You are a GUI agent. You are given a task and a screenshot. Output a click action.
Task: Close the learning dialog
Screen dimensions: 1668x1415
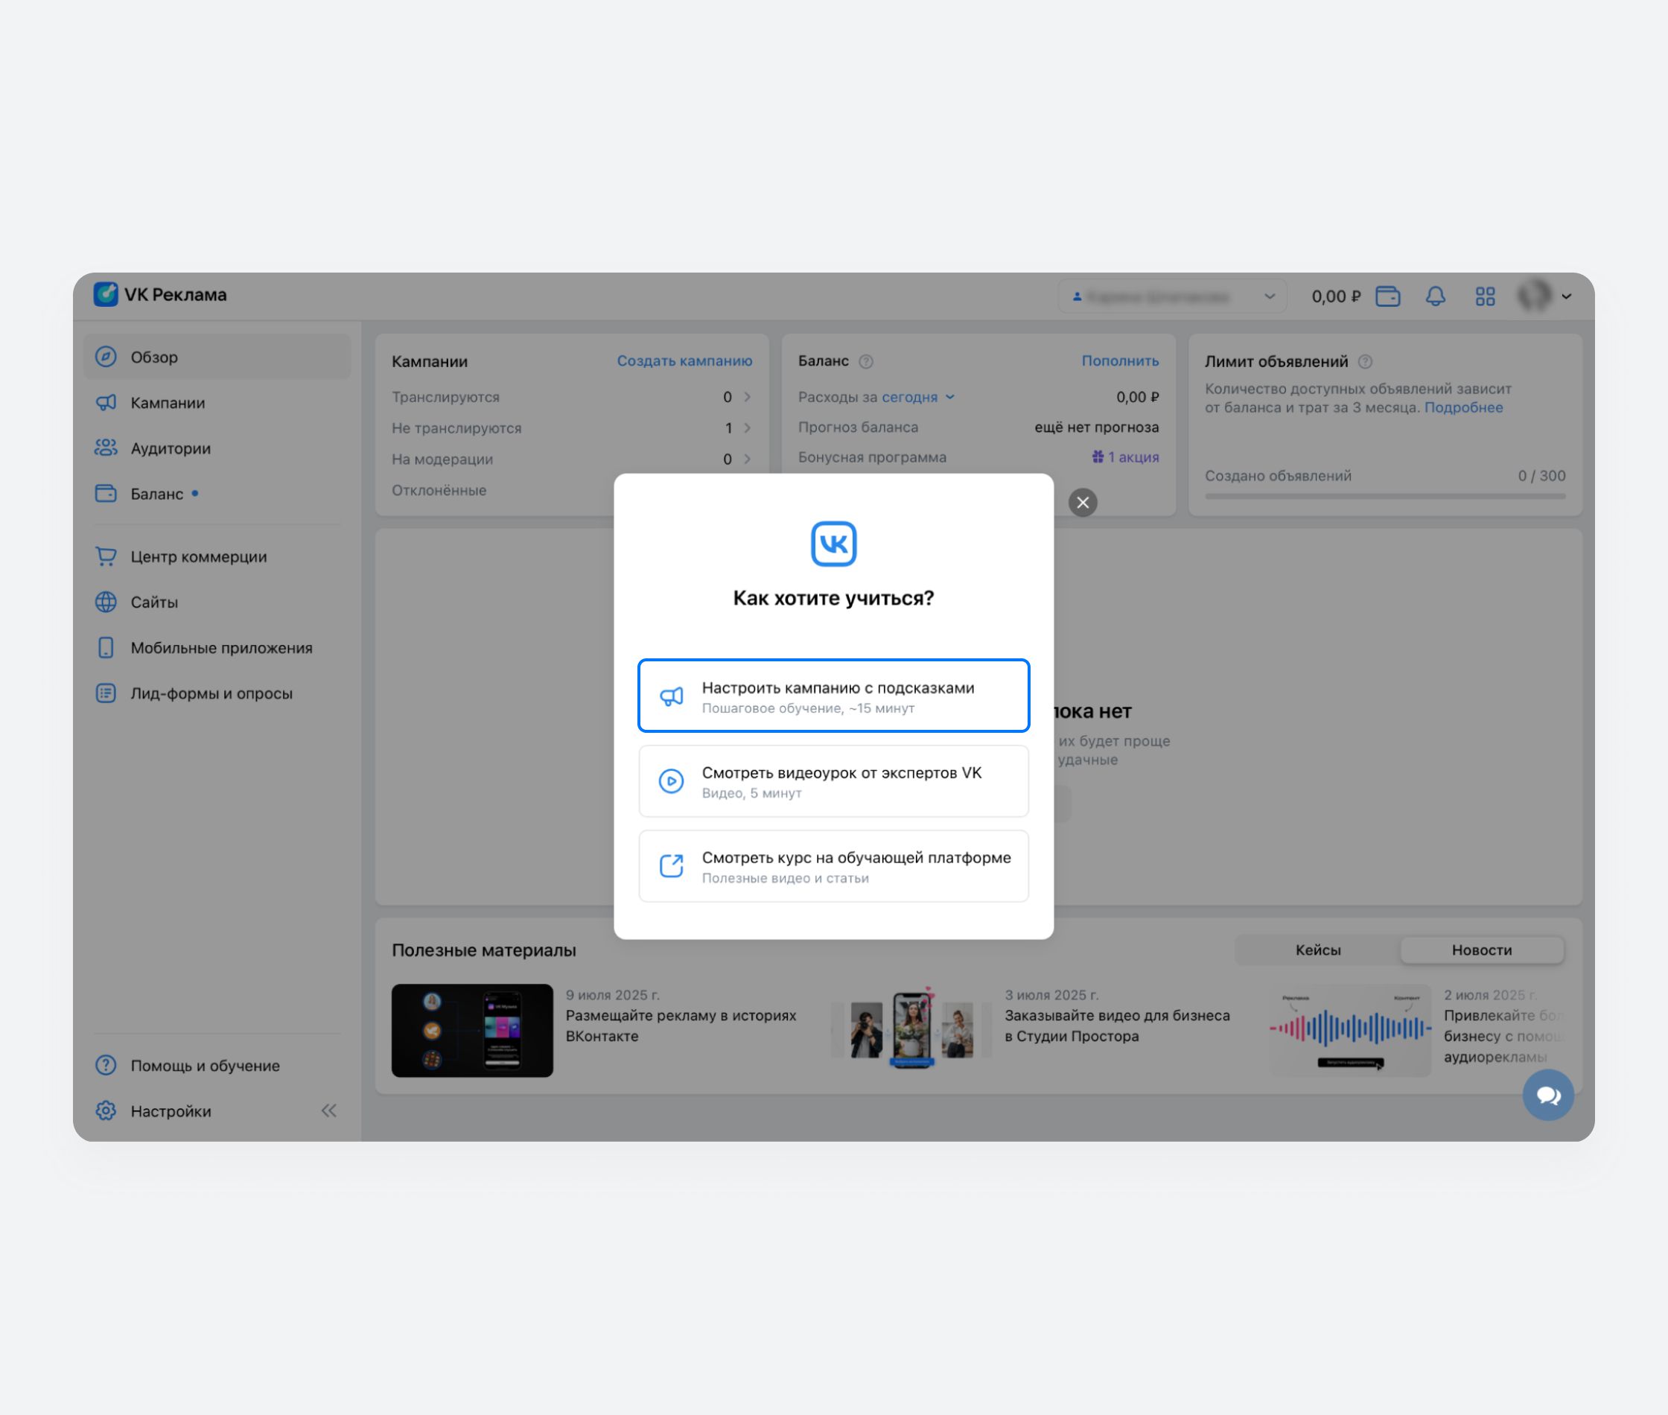(1083, 502)
